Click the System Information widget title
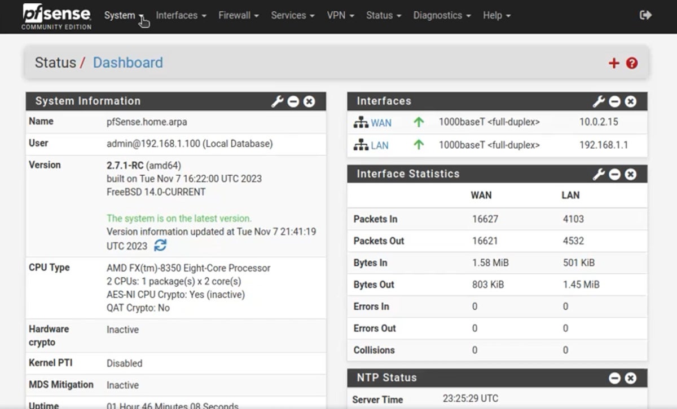The width and height of the screenshot is (677, 409). click(x=87, y=101)
